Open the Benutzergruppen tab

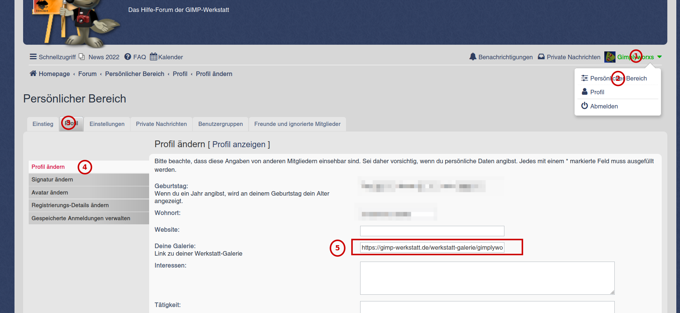(x=221, y=124)
